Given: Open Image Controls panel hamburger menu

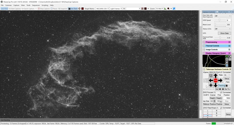Looking at the screenshot, I should click(229, 49).
